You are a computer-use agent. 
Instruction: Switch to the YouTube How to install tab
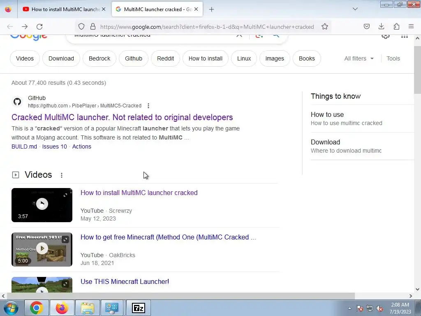coord(64,9)
